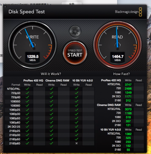The width and height of the screenshot is (151, 154).
Task: Start the speed test
Action: pyautogui.click(x=75, y=53)
